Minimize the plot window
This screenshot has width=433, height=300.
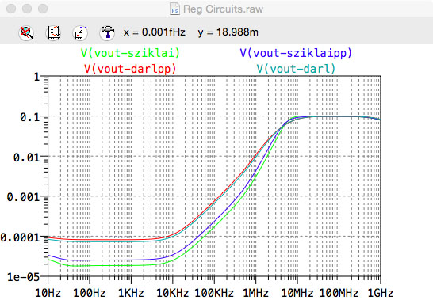tap(27, 9)
